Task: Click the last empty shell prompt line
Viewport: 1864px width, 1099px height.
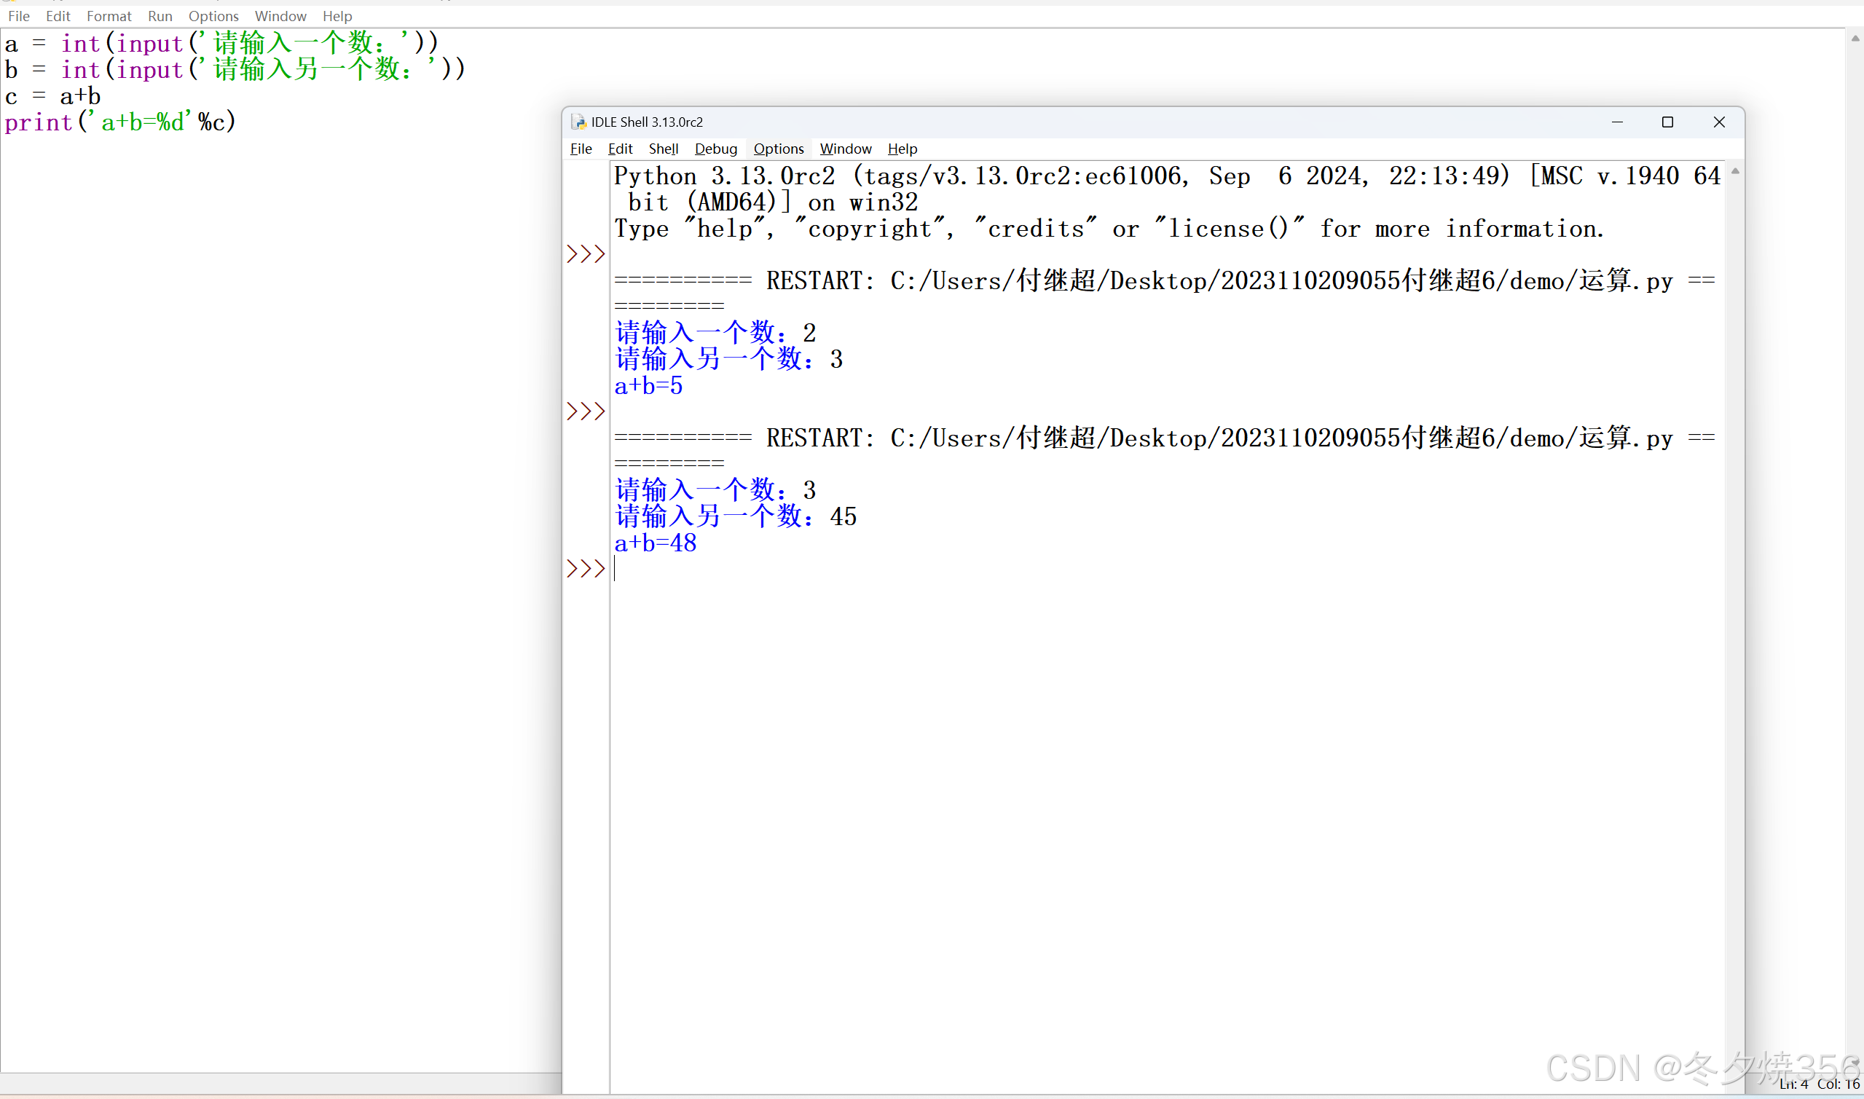Action: 741,569
